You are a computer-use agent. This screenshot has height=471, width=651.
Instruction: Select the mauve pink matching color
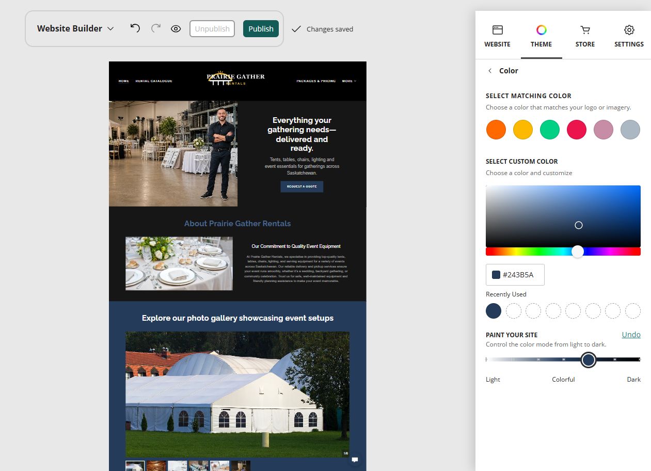pos(604,130)
